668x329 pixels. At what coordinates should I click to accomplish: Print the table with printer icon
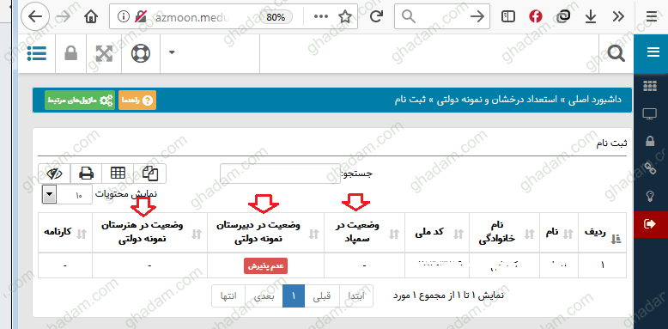point(86,173)
